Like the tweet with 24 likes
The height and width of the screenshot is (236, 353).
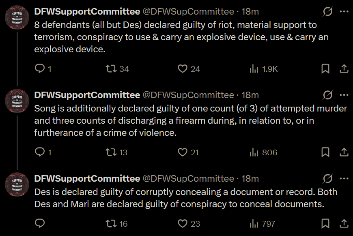[x=183, y=69]
